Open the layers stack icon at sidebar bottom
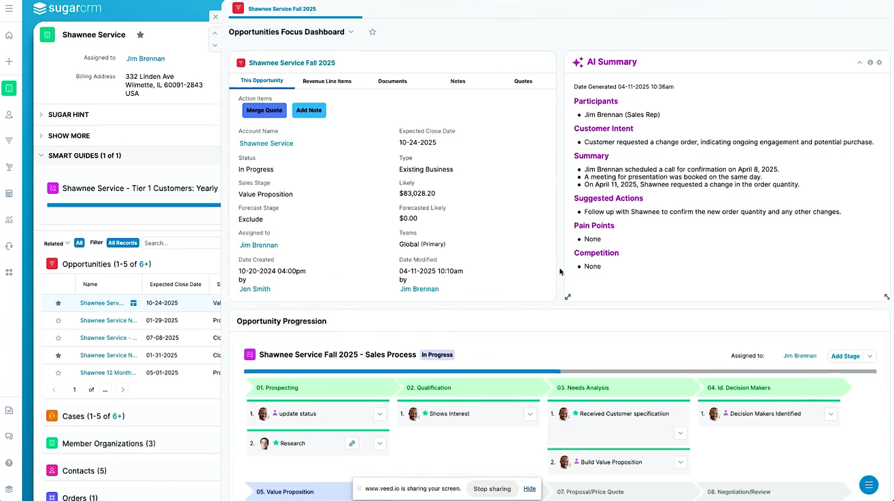This screenshot has height=501, width=894. [9, 489]
